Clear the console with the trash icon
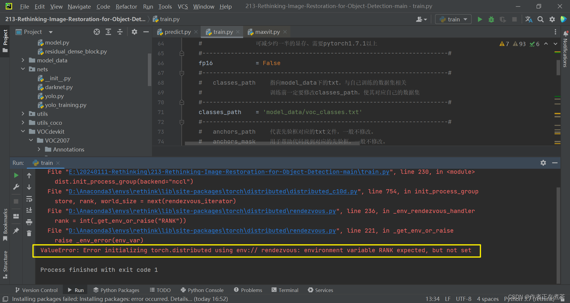The image size is (570, 303). (29, 233)
